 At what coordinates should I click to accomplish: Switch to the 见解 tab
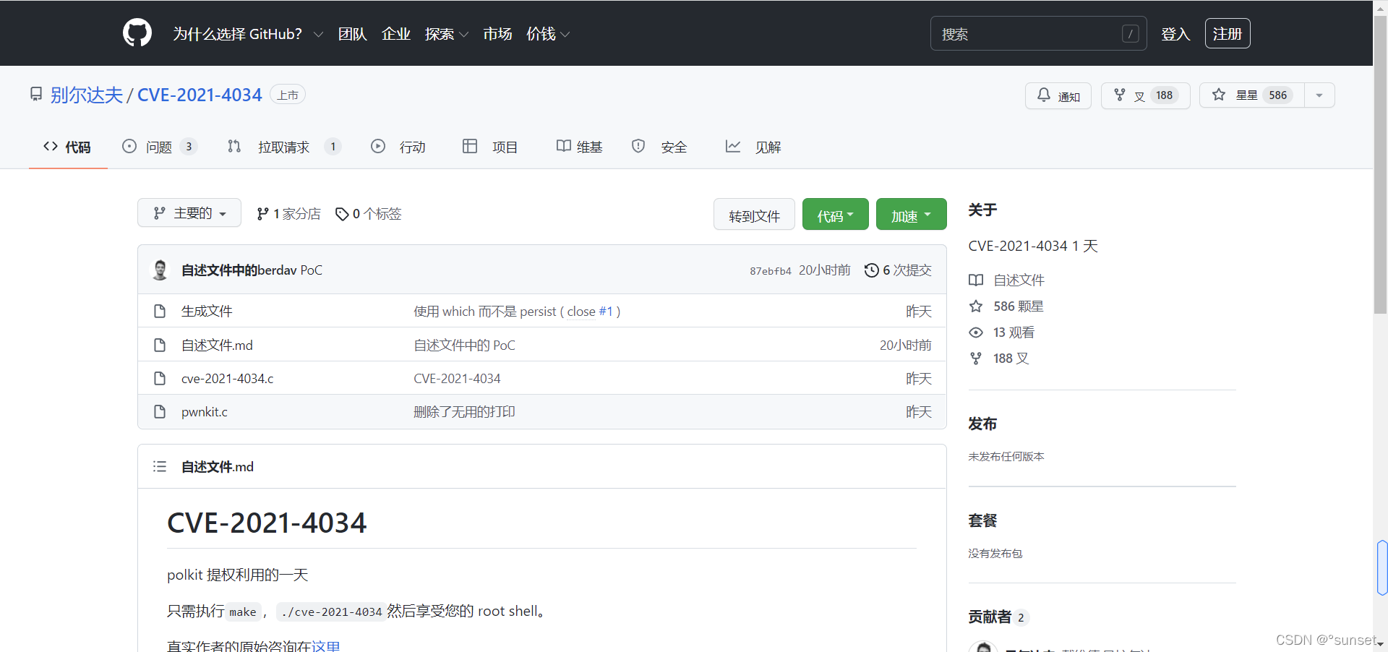coord(753,147)
